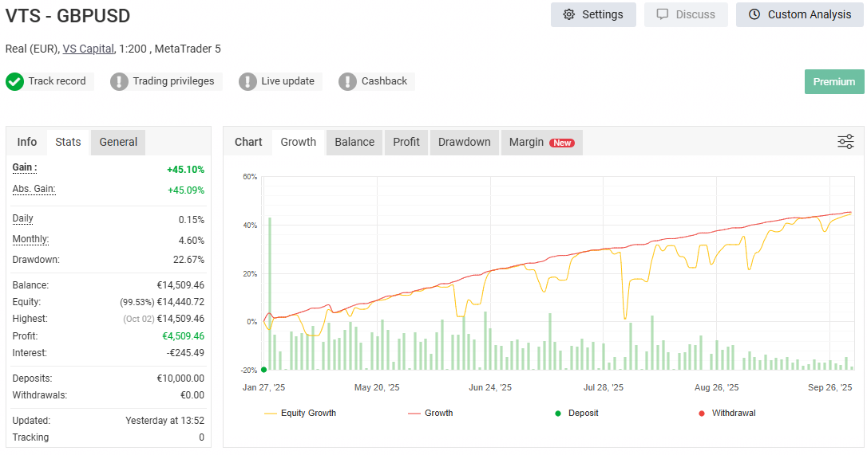This screenshot has height=455, width=867.
Task: Click the green Track record checkmark icon
Action: (x=14, y=81)
